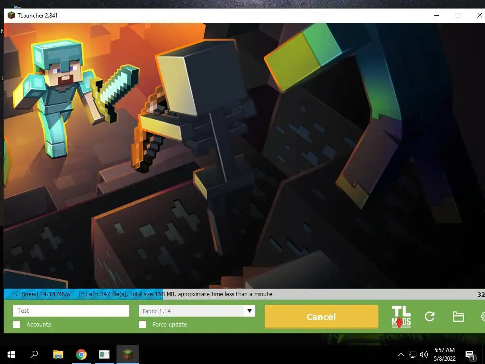Open launcher settings gear icon
Image resolution: width=485 pixels, height=364 pixels.
point(483,316)
